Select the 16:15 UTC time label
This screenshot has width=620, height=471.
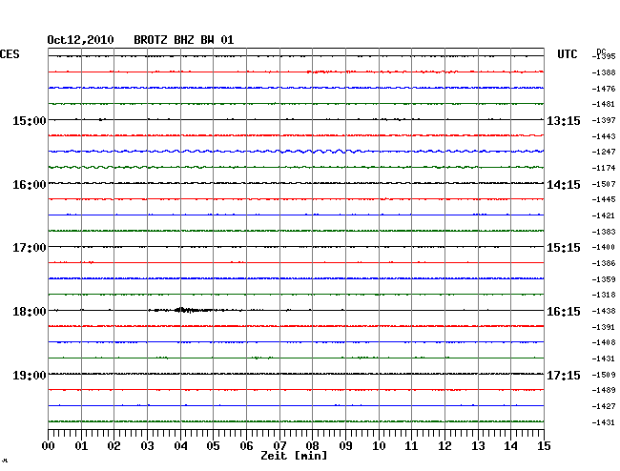tap(563, 312)
